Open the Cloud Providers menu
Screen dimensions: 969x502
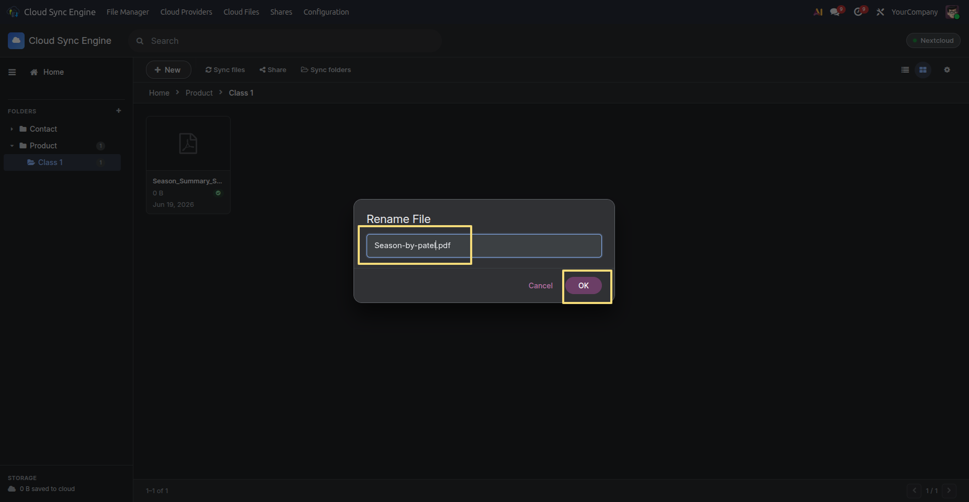pos(186,12)
